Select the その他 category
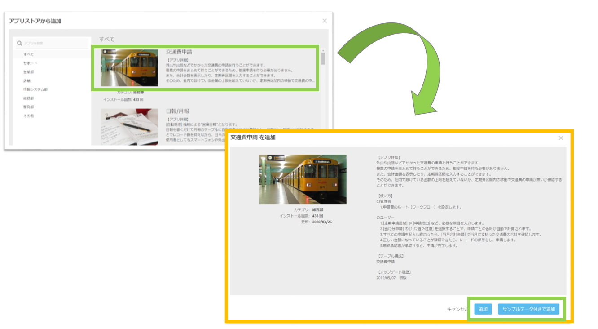The height and width of the screenshot is (329, 598). (29, 116)
